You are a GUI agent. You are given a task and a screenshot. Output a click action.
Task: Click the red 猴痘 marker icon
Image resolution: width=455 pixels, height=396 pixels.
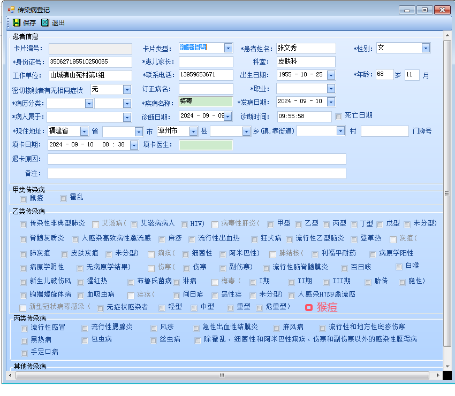309,307
